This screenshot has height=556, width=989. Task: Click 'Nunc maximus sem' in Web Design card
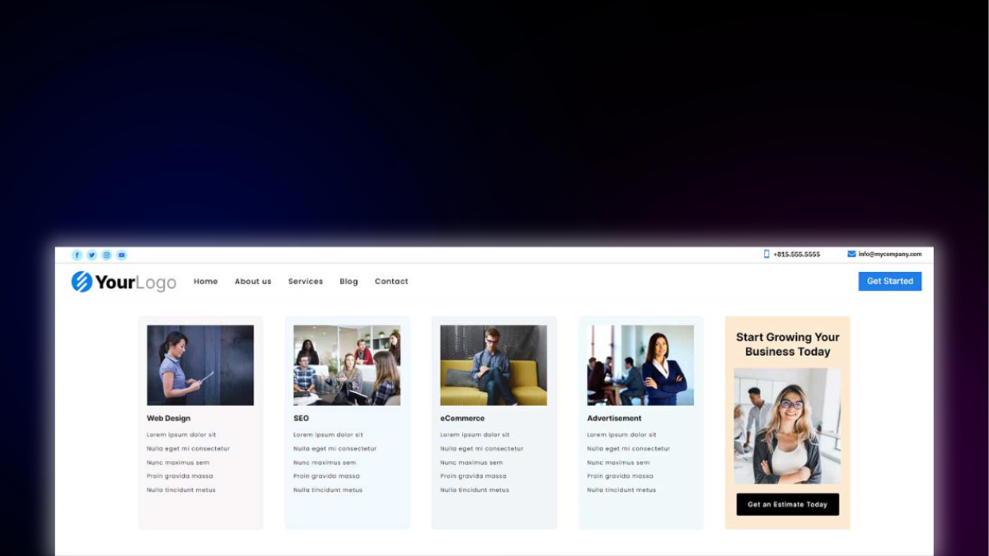point(178,463)
